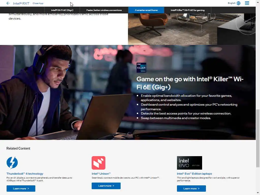
Task: Click the Intel Killer badge logo
Action: (x=141, y=68)
